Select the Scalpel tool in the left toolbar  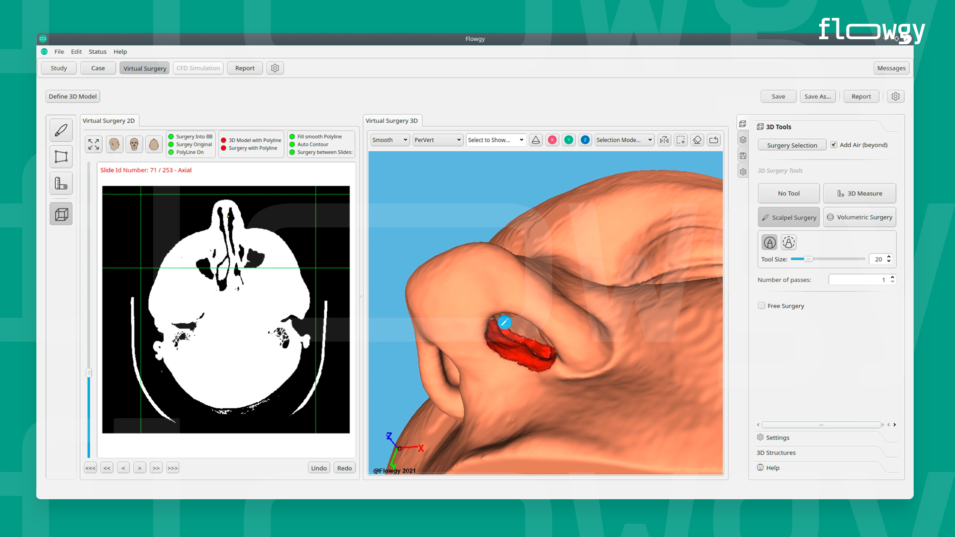[x=61, y=130]
